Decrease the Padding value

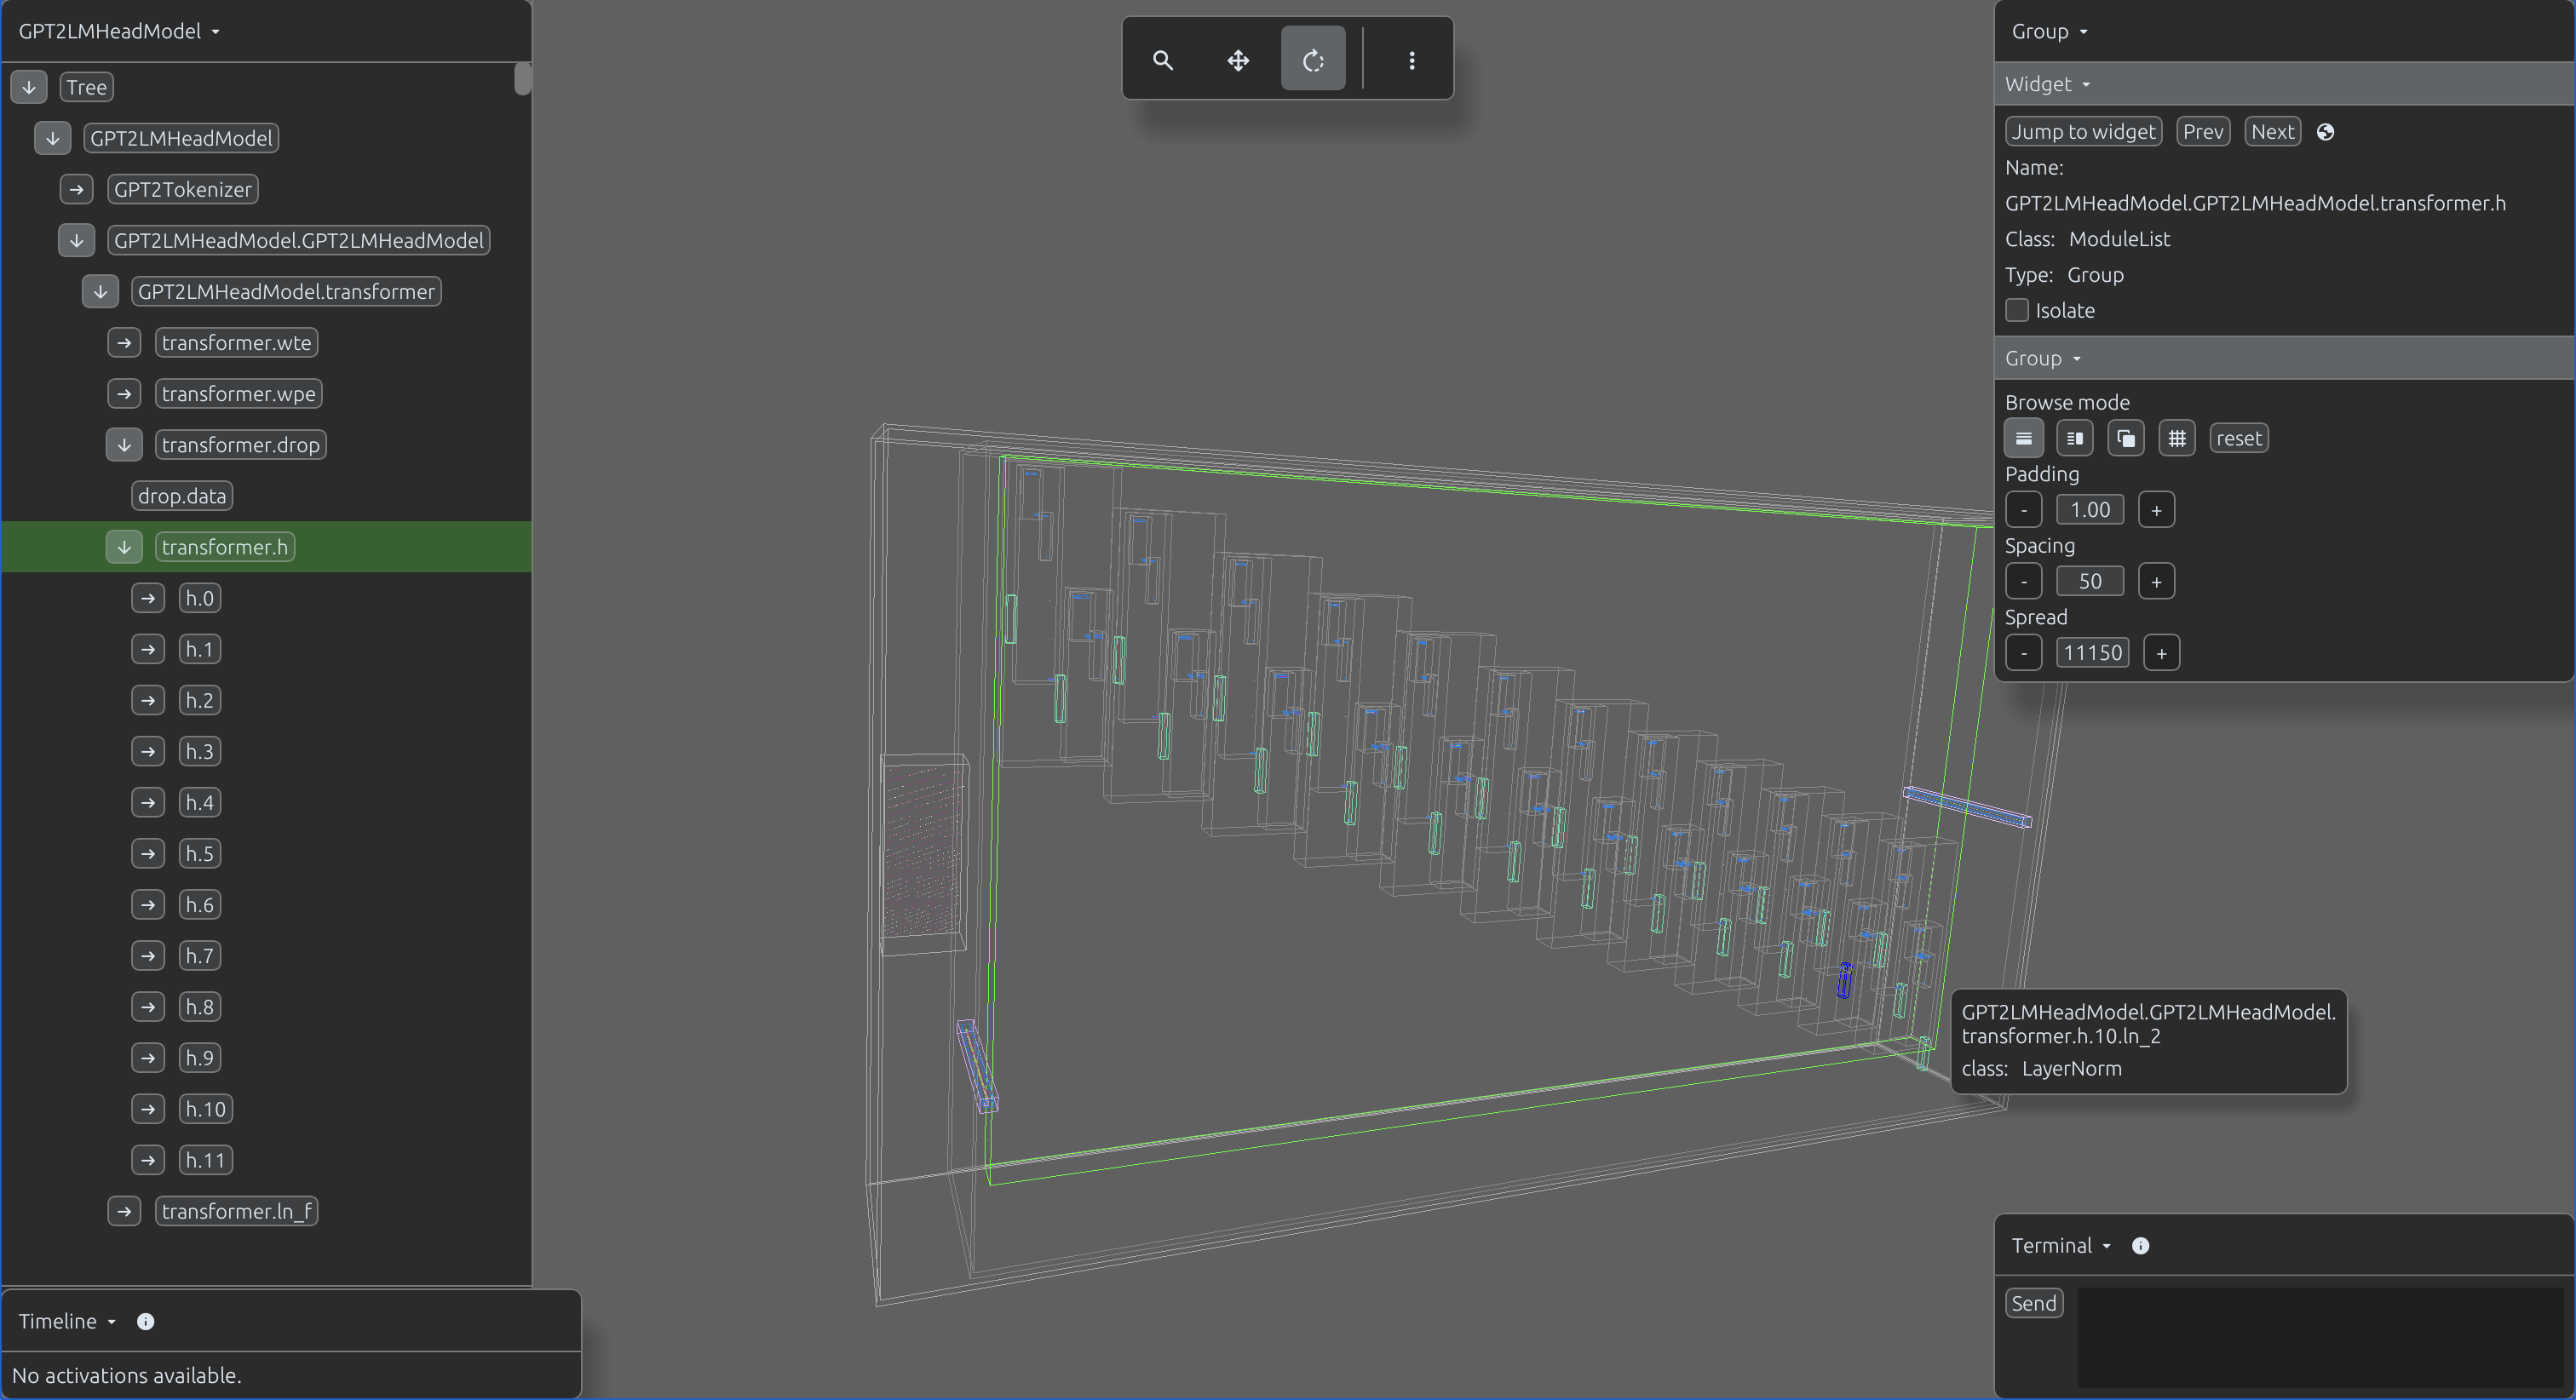(x=2023, y=510)
